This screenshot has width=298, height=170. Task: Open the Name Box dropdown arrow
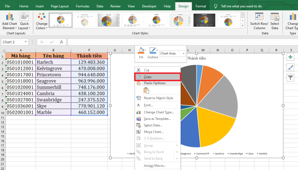point(26,42)
